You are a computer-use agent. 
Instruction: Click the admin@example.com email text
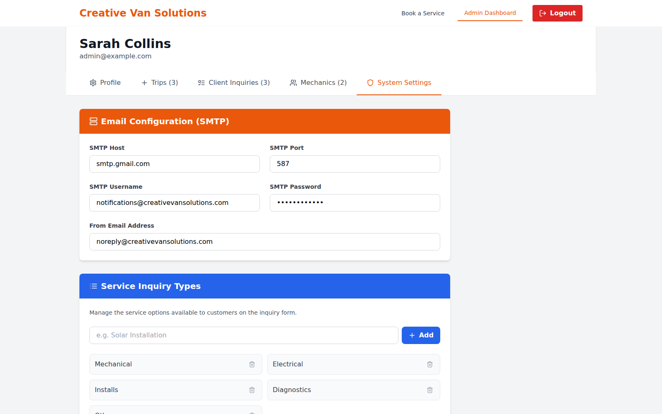pos(115,56)
